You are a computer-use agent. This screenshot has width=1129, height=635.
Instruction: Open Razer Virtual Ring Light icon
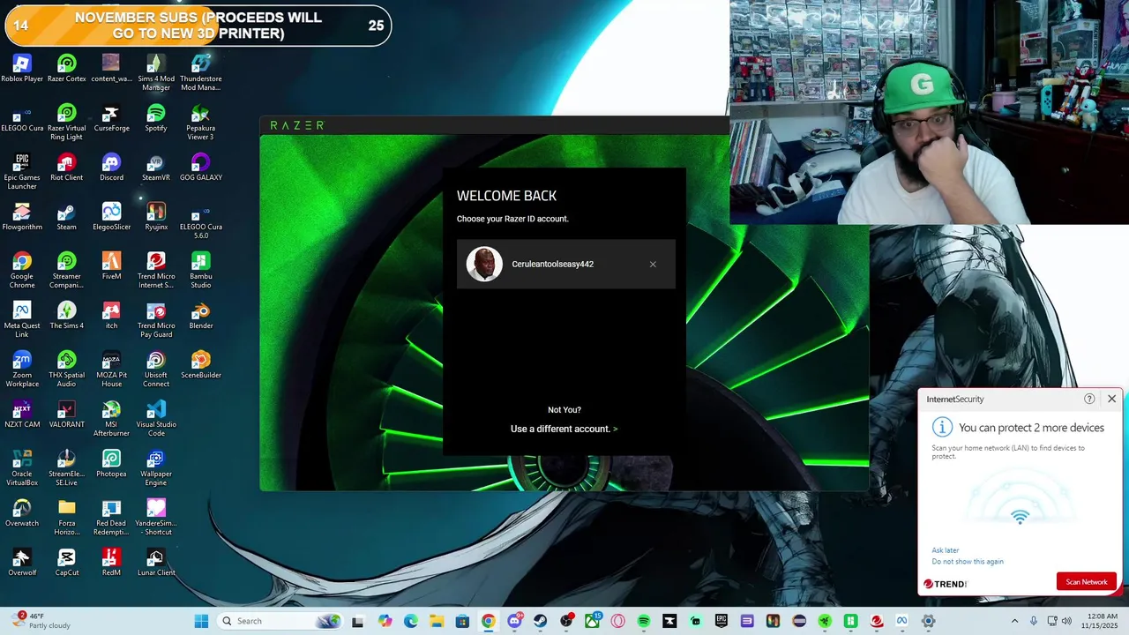66,122
